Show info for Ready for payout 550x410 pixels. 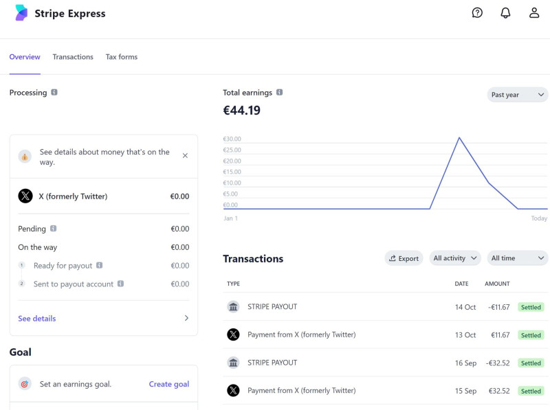click(99, 265)
